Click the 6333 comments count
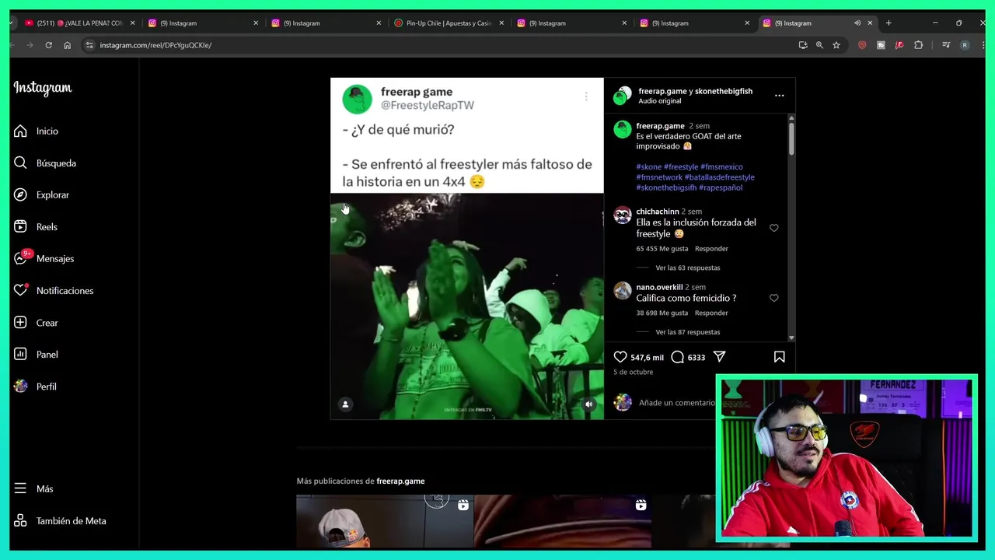 [696, 358]
